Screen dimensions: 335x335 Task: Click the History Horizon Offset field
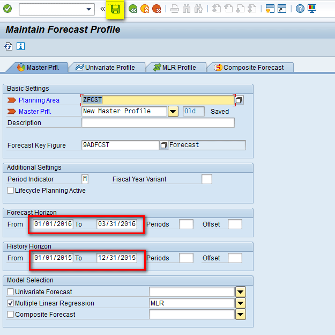[x=235, y=258]
